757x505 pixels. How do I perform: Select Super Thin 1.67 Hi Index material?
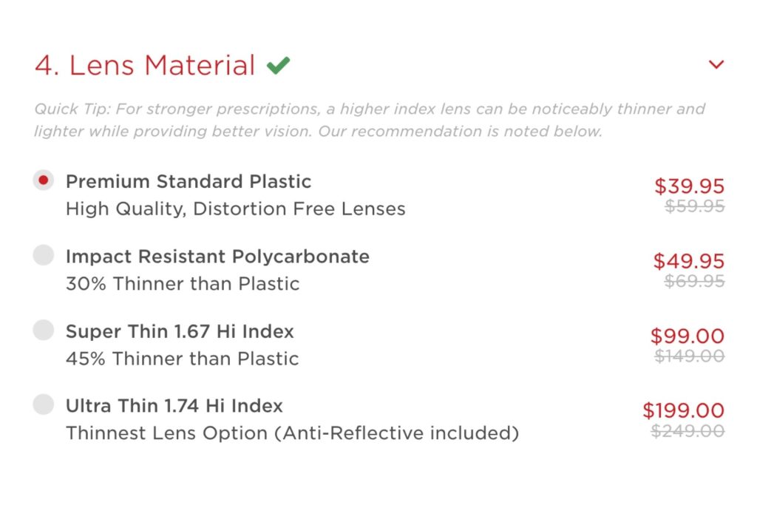tap(43, 330)
